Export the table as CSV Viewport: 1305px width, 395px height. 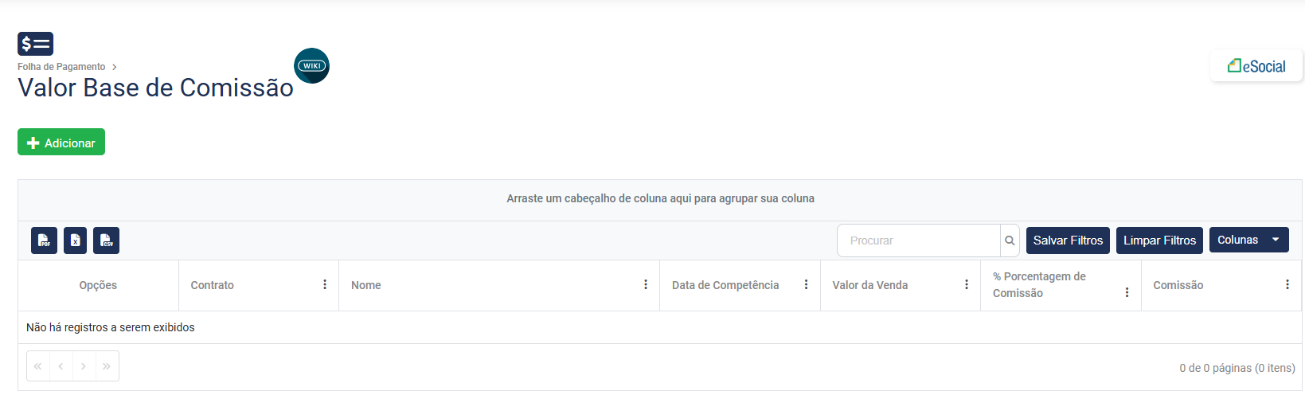tap(106, 241)
